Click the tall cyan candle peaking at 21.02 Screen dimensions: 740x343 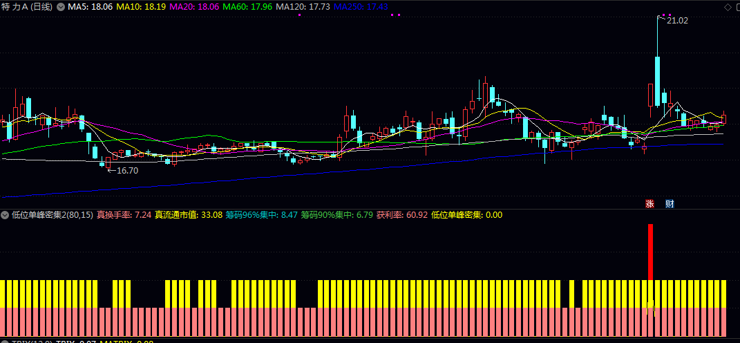click(657, 62)
